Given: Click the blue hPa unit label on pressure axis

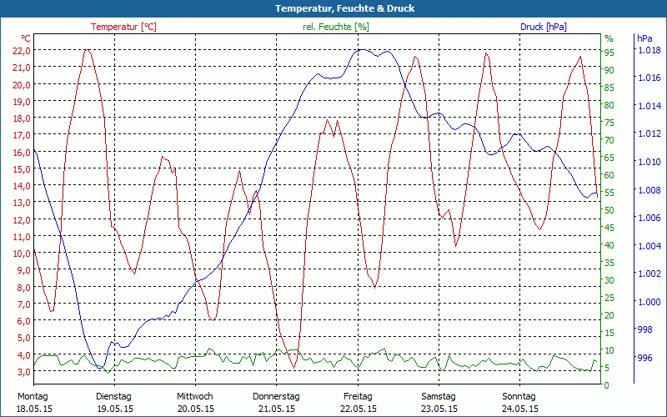Looking at the screenshot, I should point(644,38).
